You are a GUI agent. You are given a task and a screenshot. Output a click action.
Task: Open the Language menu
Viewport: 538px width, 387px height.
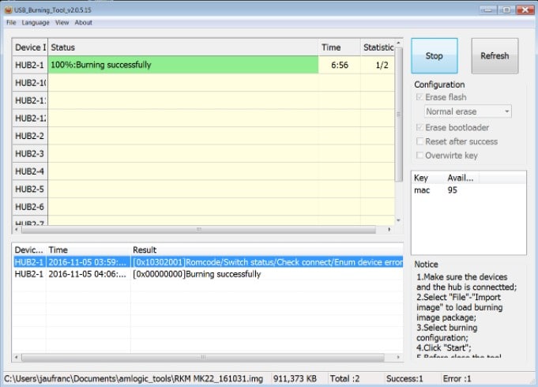36,23
